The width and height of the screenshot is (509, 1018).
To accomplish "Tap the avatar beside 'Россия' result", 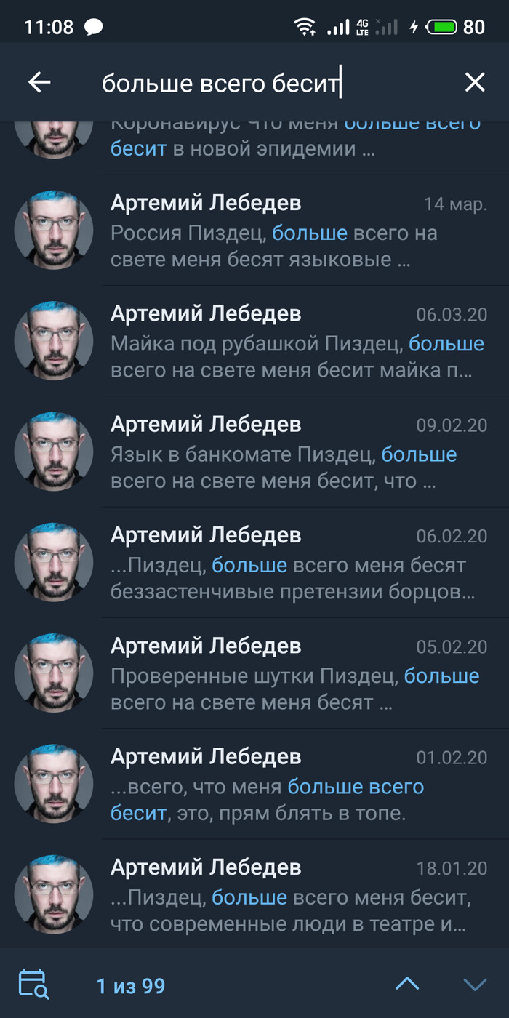I will click(x=54, y=231).
